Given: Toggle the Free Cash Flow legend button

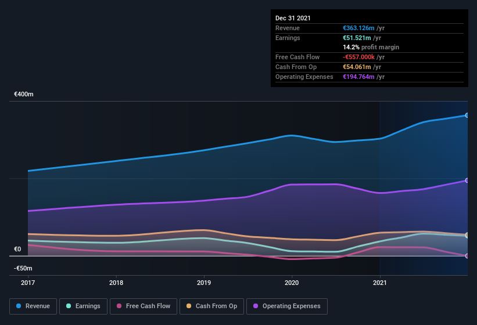Looking at the screenshot, I should click(144, 306).
